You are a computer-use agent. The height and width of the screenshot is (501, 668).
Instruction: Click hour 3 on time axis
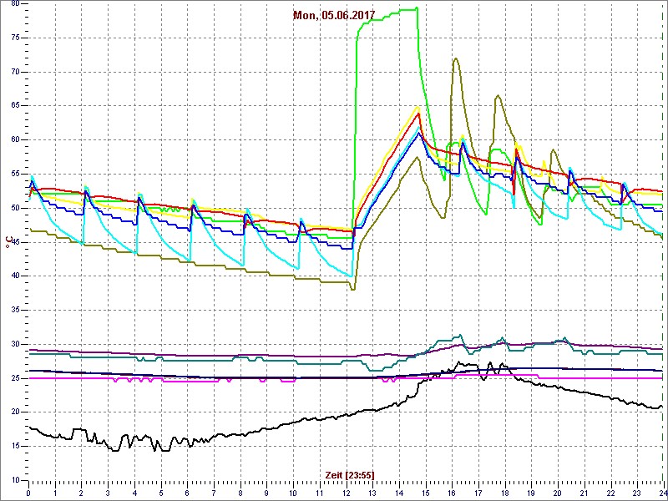[x=108, y=493]
